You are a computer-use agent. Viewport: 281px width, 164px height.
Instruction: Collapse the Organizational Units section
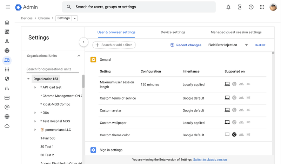pos(79,56)
